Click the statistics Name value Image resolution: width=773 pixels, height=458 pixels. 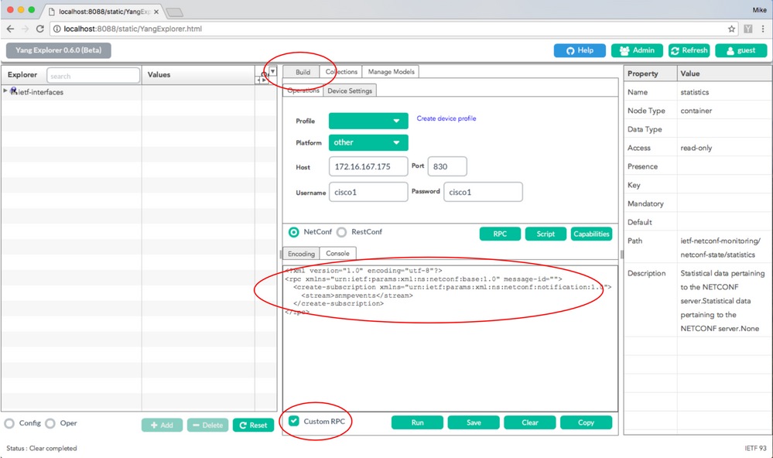point(695,92)
